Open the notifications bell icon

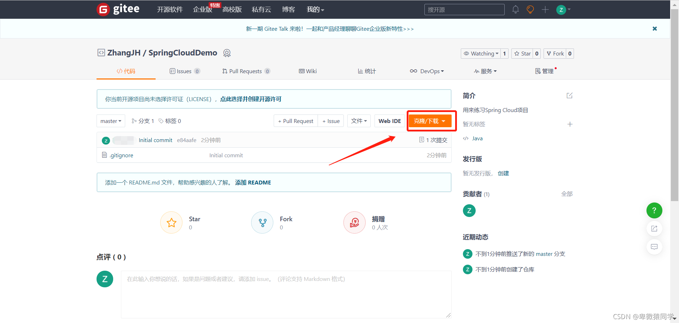tap(515, 10)
